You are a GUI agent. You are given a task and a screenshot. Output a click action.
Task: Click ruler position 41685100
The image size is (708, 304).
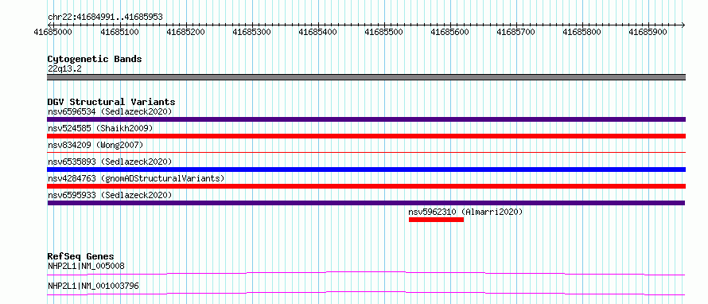(119, 32)
